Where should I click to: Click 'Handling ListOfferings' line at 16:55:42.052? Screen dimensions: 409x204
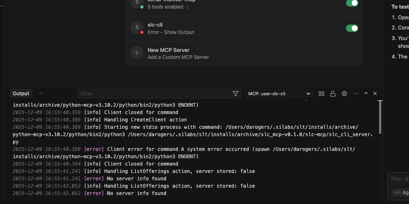pos(134,186)
